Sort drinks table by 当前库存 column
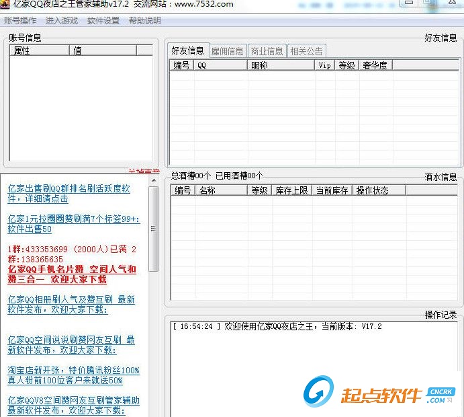The height and width of the screenshot is (417, 464). point(332,190)
